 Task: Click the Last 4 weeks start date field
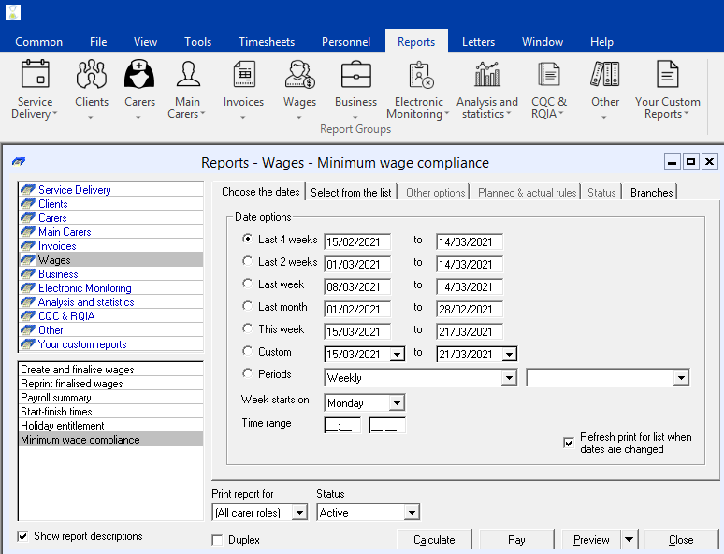(356, 241)
